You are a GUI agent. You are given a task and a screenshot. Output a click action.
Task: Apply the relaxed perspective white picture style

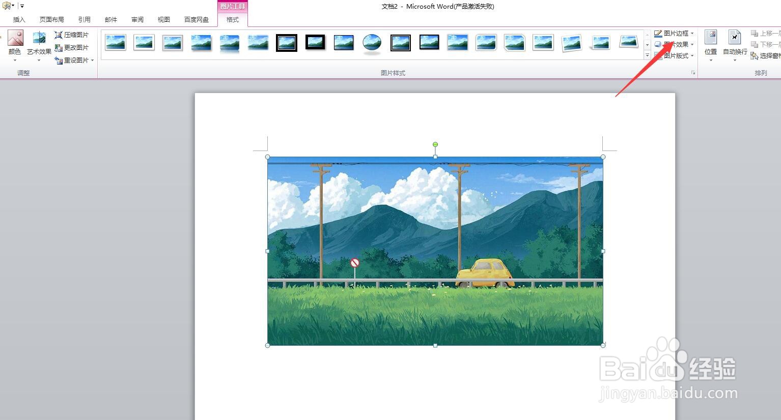[629, 43]
